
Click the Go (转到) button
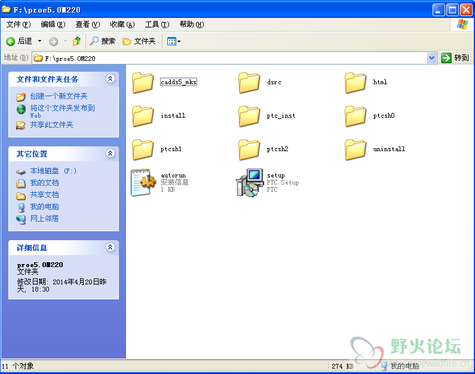pos(455,58)
